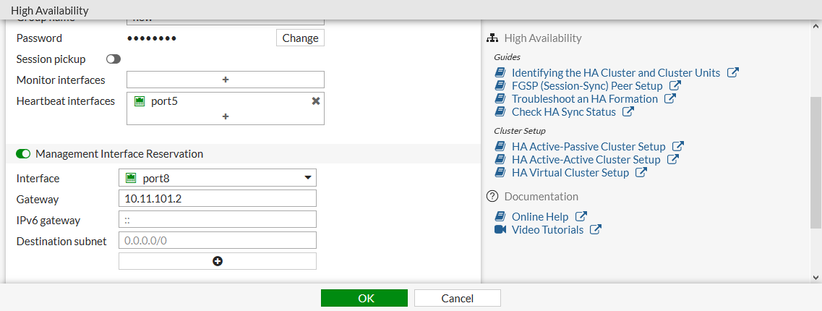Image resolution: width=822 pixels, height=311 pixels.
Task: Click the Change password button
Action: (300, 38)
